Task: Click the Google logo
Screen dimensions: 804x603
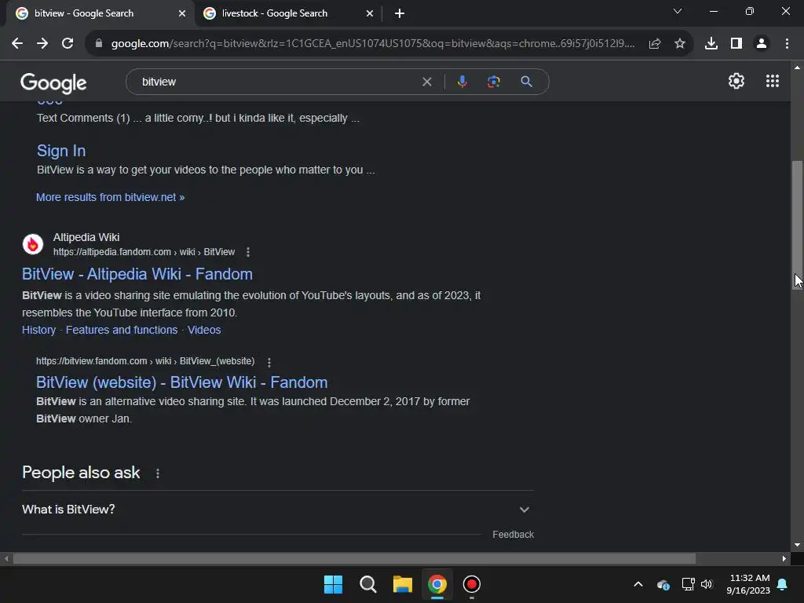Action: [54, 83]
